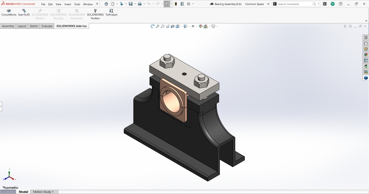Open Custom Properties list tab in task pane

click(x=366, y=60)
